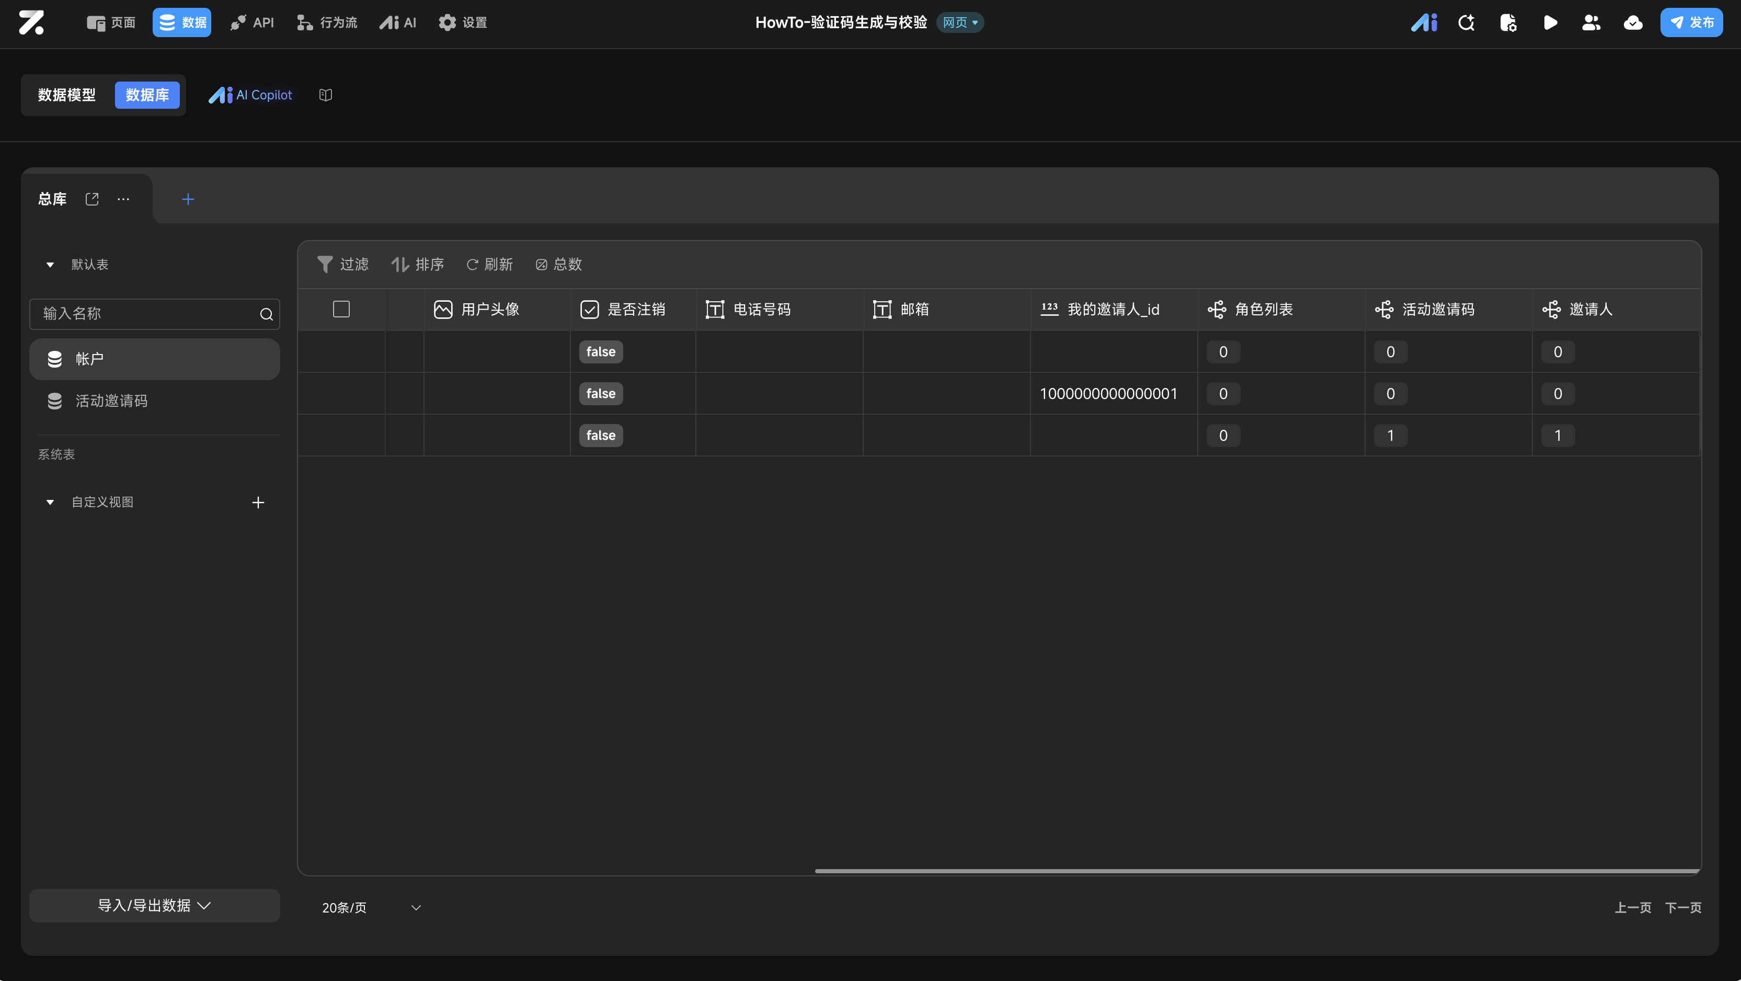The width and height of the screenshot is (1741, 981).
Task: Collapse the 默认表 tree section
Action: [x=50, y=265]
